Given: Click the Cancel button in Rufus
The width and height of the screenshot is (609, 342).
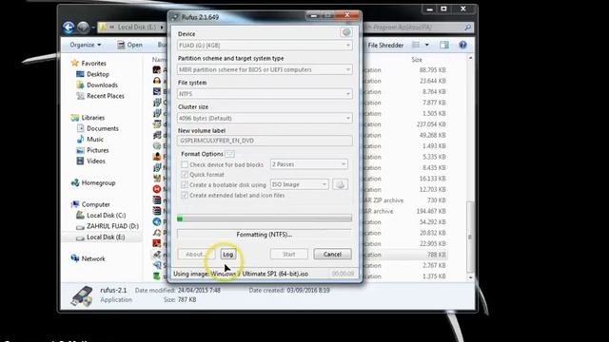Looking at the screenshot, I should click(332, 255).
